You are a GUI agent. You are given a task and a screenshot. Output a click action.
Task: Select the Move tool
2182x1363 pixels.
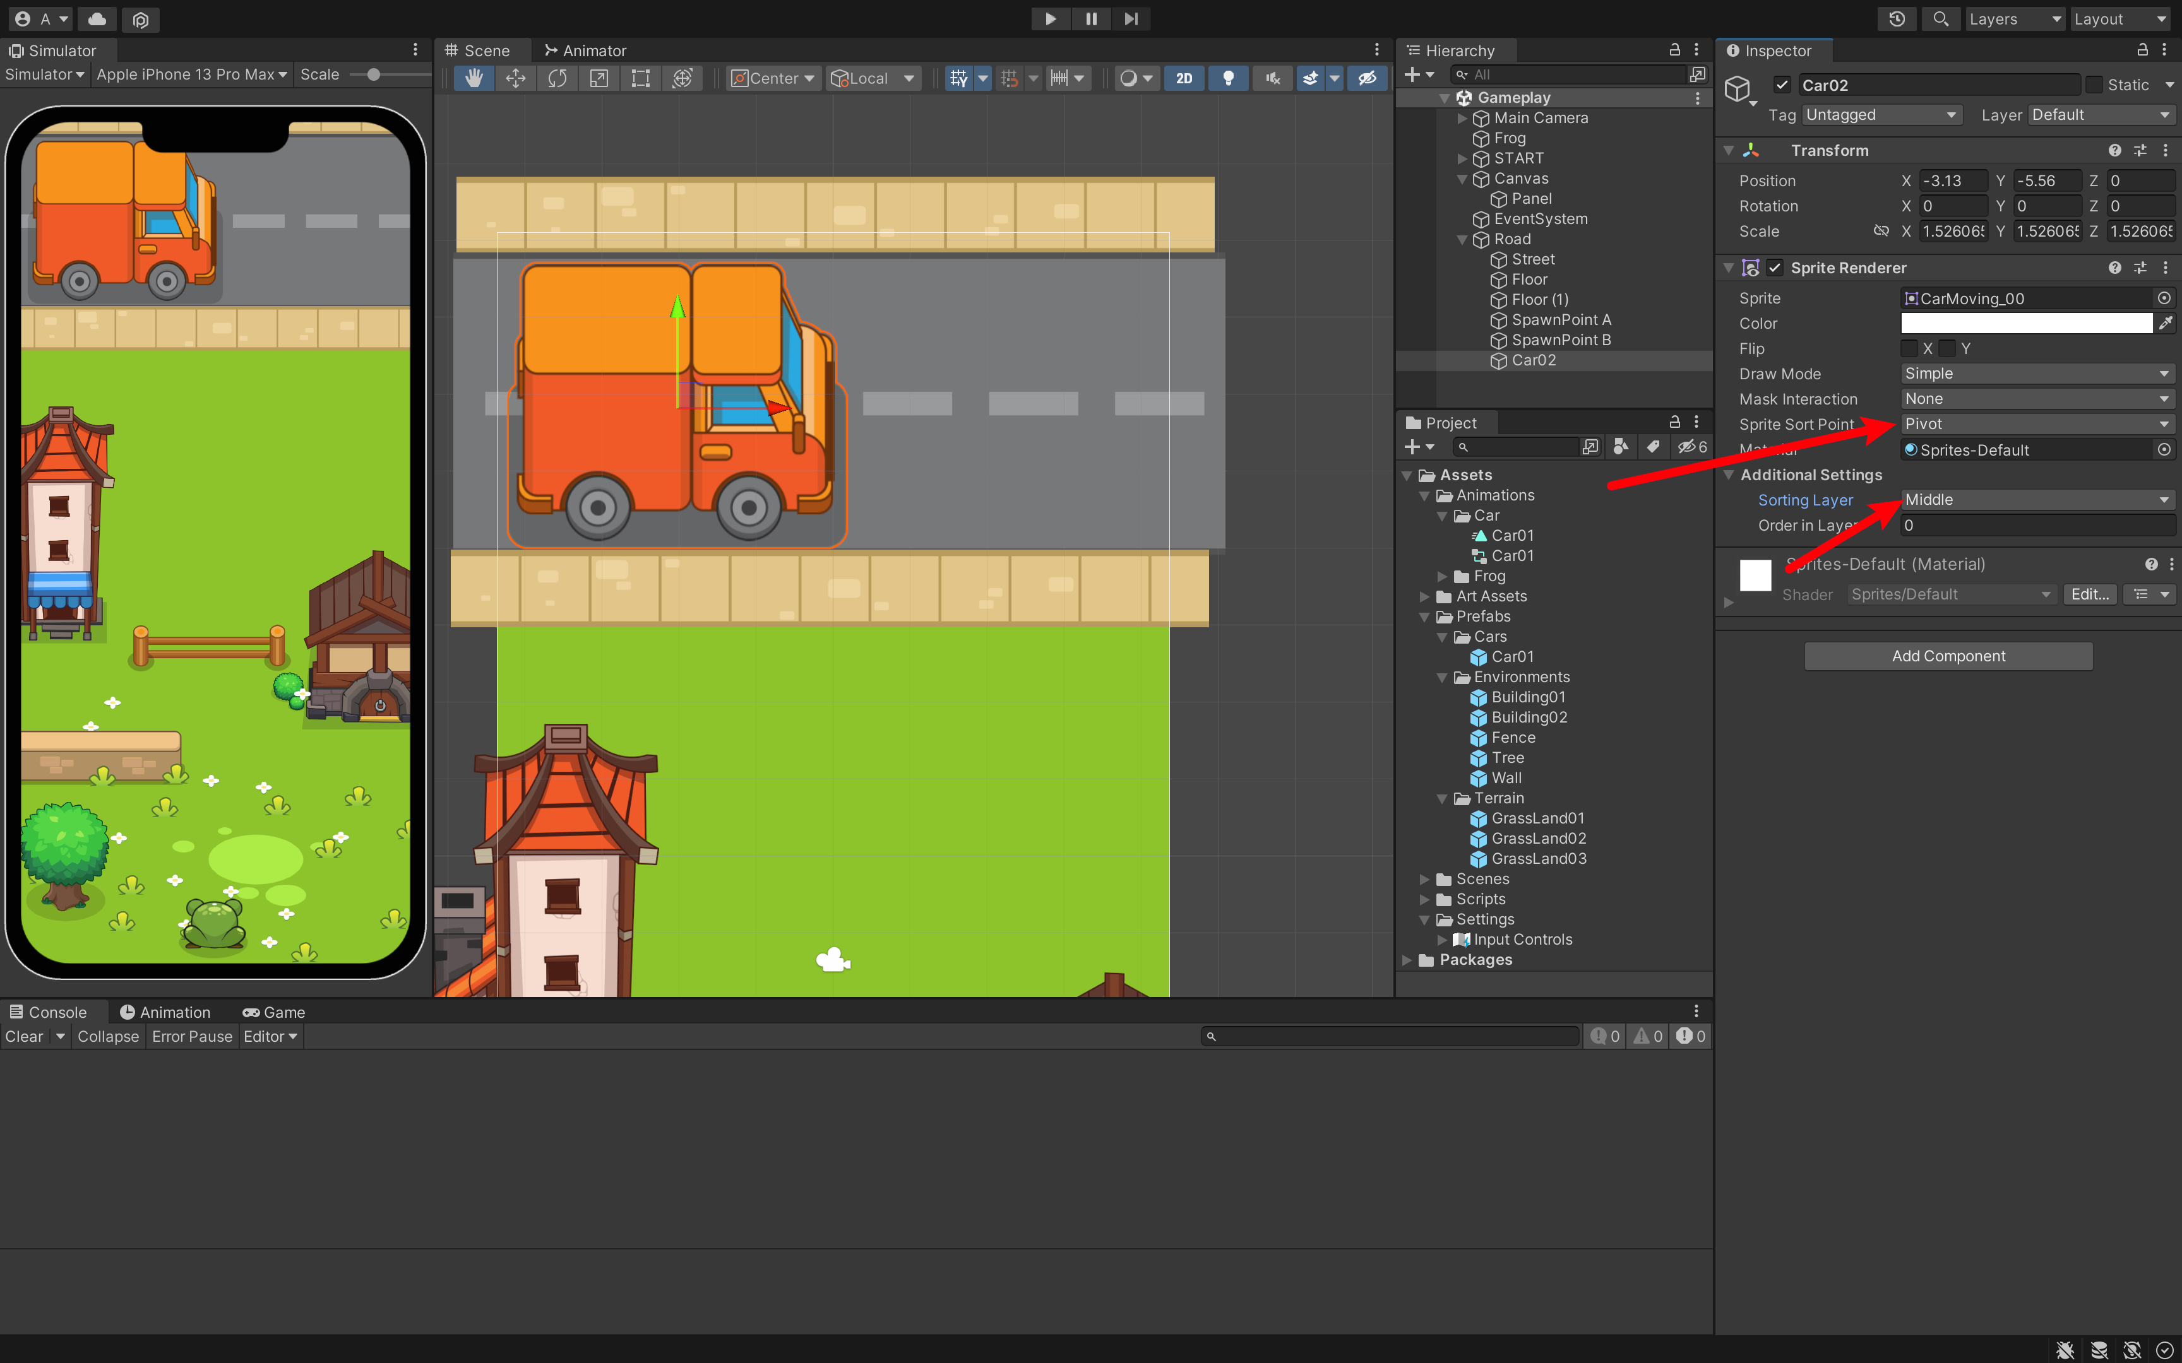pos(516,78)
